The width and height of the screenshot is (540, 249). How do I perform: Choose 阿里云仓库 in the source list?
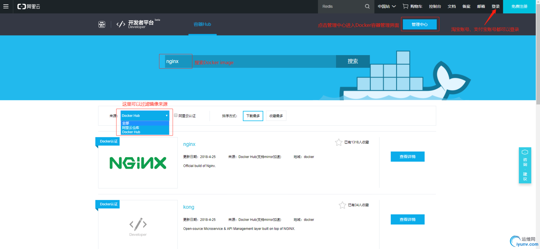[x=145, y=128]
